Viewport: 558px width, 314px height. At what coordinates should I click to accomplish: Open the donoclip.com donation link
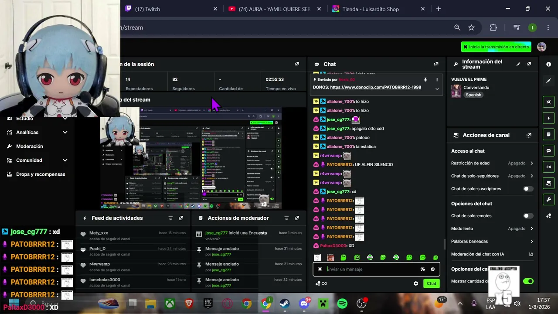pos(376,87)
